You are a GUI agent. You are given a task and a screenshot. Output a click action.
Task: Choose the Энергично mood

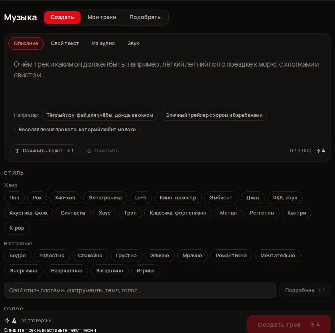[23, 271]
